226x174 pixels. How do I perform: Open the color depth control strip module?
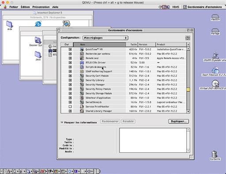[57, 171]
